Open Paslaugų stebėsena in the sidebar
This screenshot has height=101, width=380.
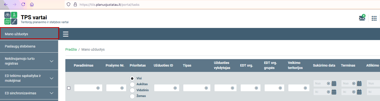pos(29,46)
